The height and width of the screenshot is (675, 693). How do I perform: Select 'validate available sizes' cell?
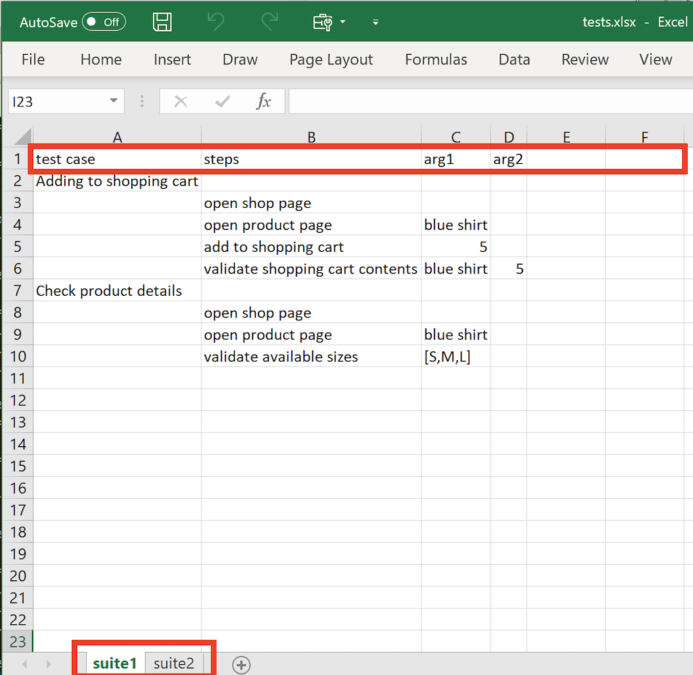(311, 356)
